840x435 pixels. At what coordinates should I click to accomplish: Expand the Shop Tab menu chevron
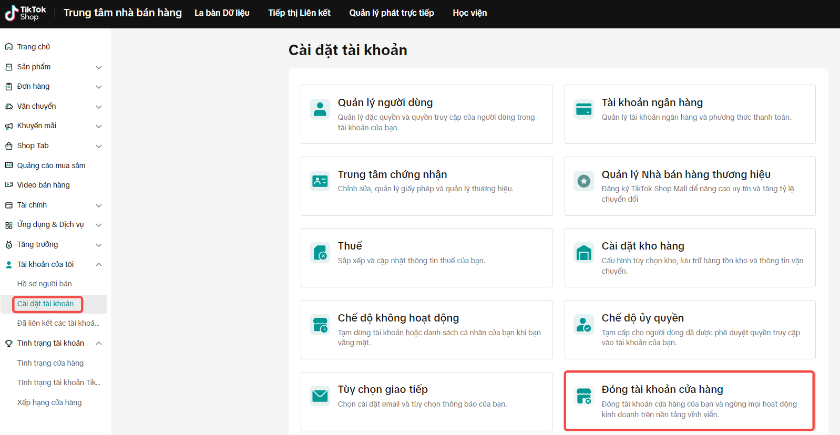[x=99, y=146]
